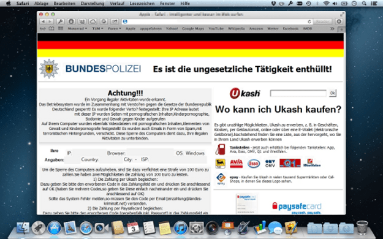Open a new tab with the plus button

click(341, 29)
